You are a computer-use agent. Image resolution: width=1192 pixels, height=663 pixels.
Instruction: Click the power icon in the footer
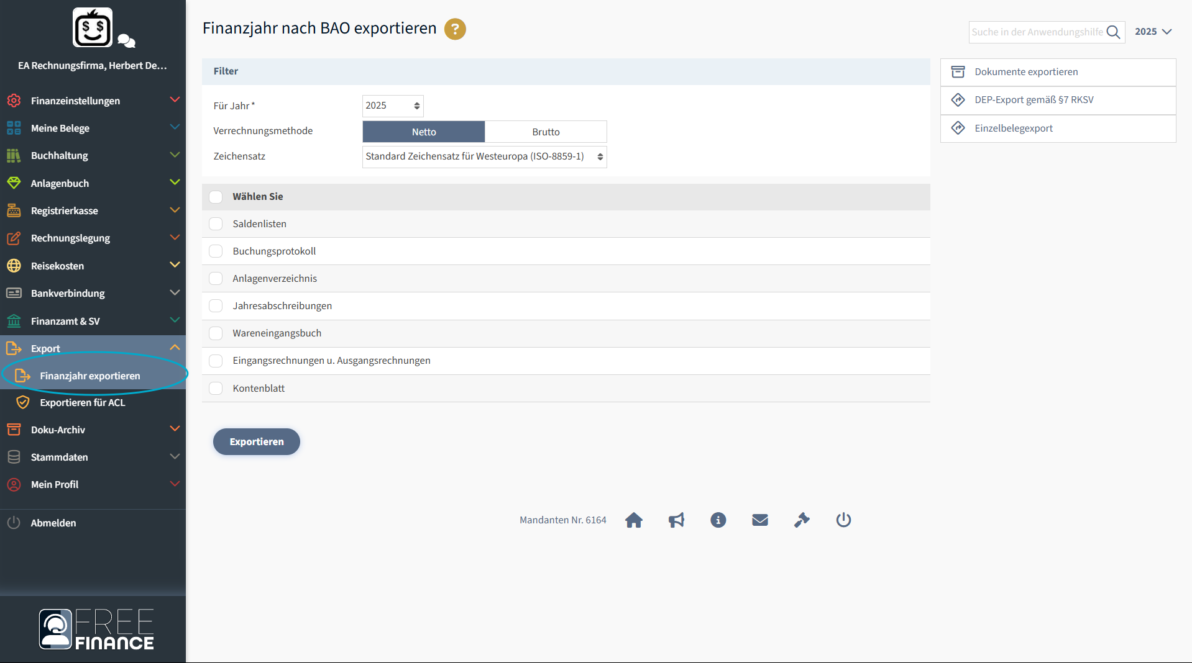pyautogui.click(x=843, y=520)
